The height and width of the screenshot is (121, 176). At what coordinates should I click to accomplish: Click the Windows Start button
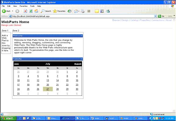(x=8, y=118)
